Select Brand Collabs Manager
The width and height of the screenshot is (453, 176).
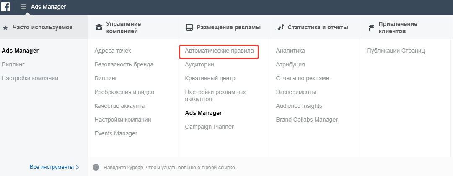pyautogui.click(x=306, y=120)
